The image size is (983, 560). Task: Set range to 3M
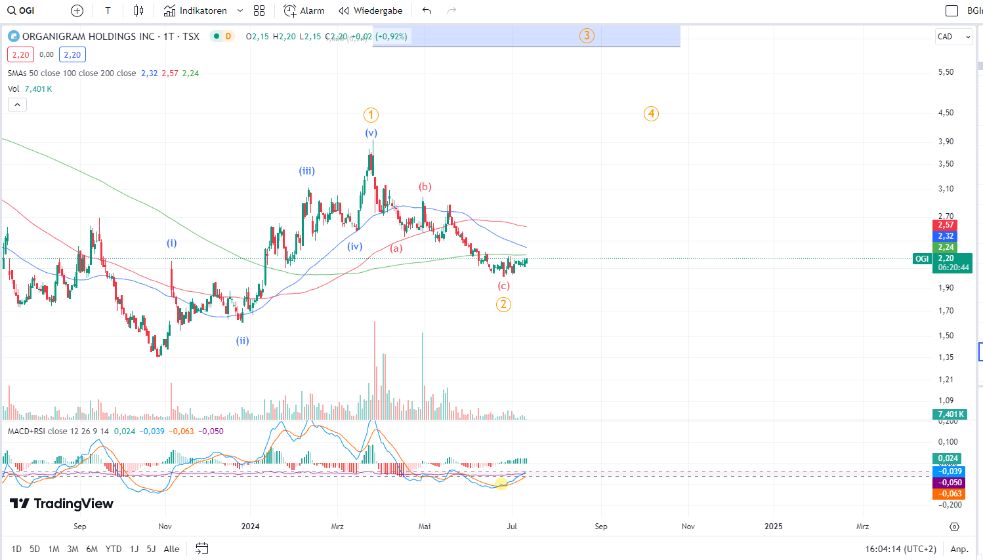[73, 549]
